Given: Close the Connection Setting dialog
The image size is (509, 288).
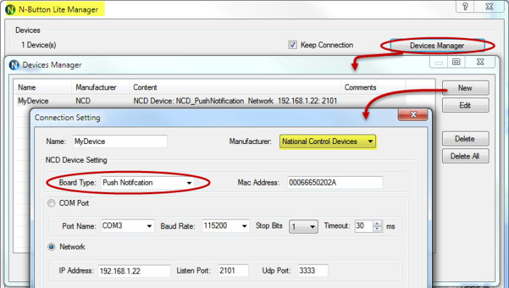Looking at the screenshot, I should coord(413,114).
